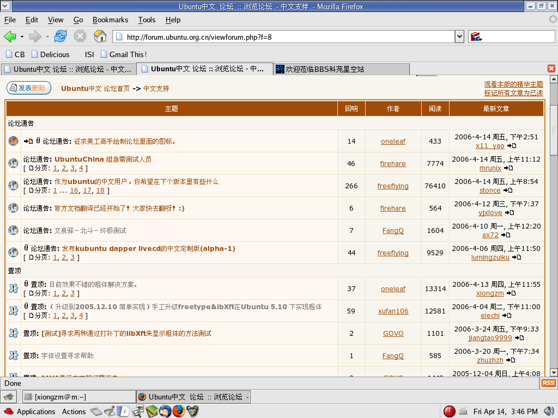Open the Edit menu
558x418 pixels.
[32, 20]
